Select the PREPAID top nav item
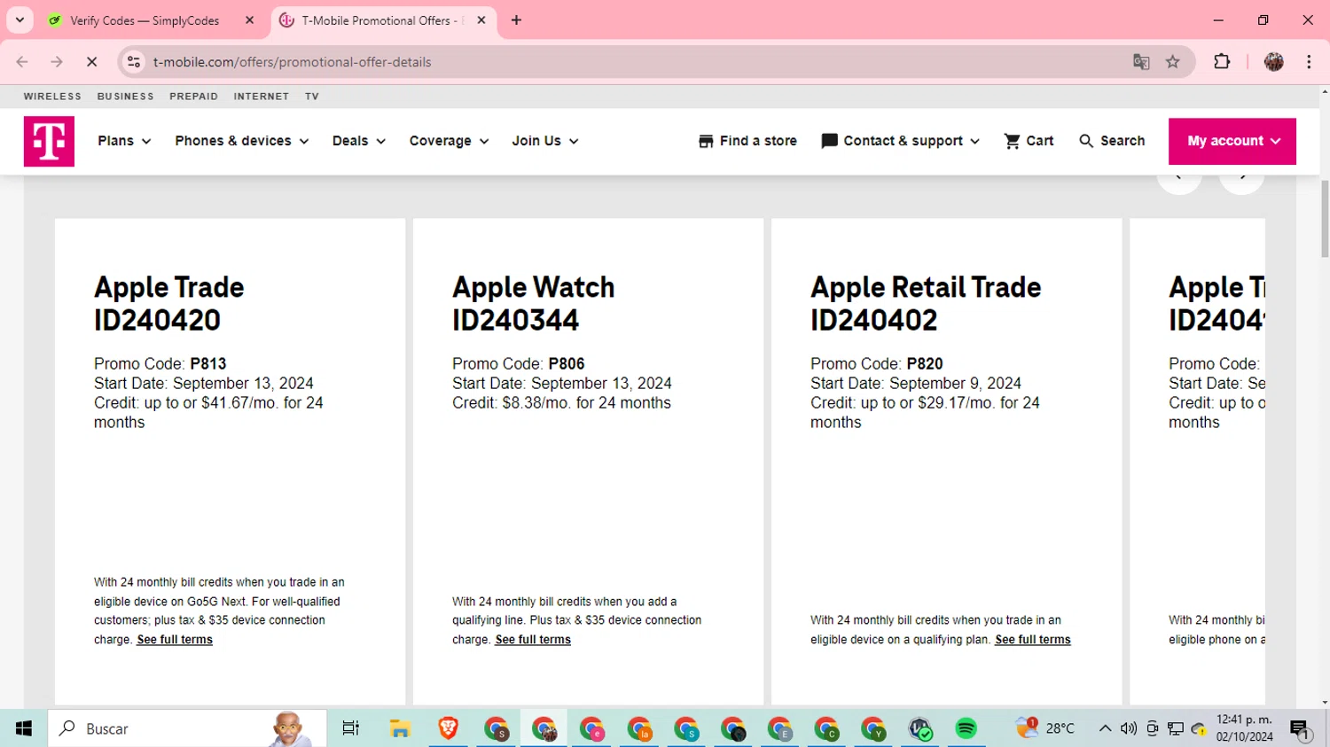The image size is (1330, 747). pos(193,97)
